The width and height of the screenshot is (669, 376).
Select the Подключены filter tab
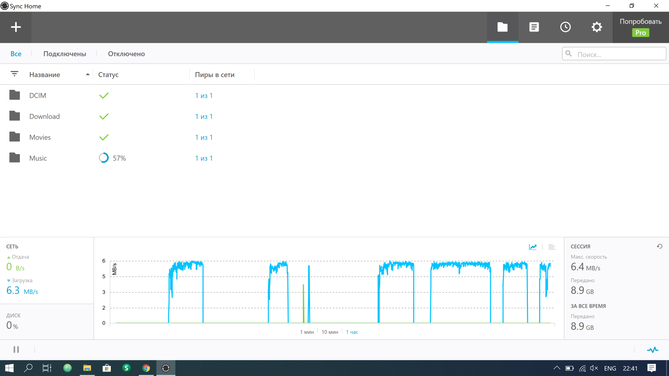tap(65, 54)
